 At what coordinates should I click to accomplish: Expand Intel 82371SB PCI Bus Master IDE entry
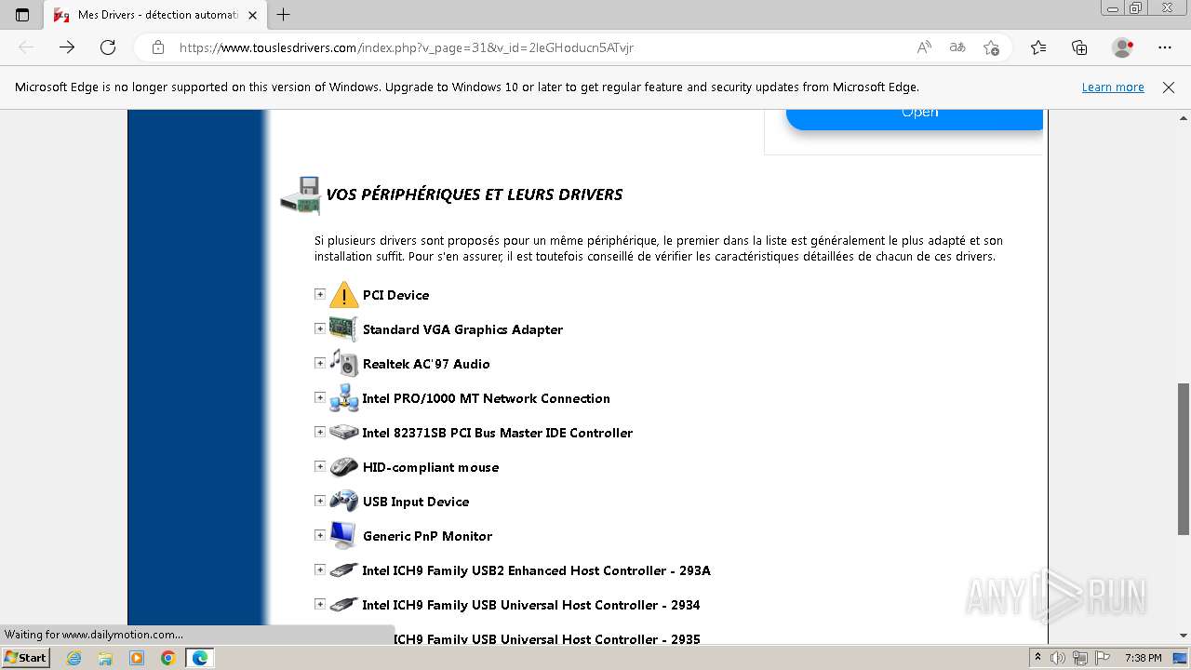point(320,432)
